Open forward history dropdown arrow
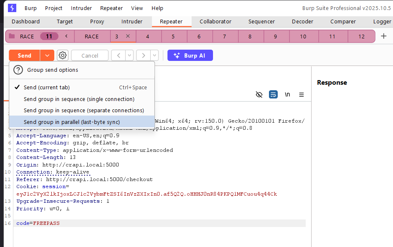 (x=155, y=55)
